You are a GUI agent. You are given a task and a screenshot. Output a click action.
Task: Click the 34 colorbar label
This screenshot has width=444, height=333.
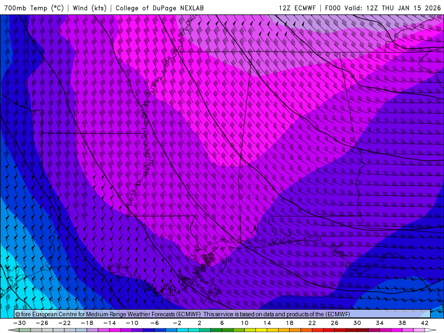coord(380,323)
